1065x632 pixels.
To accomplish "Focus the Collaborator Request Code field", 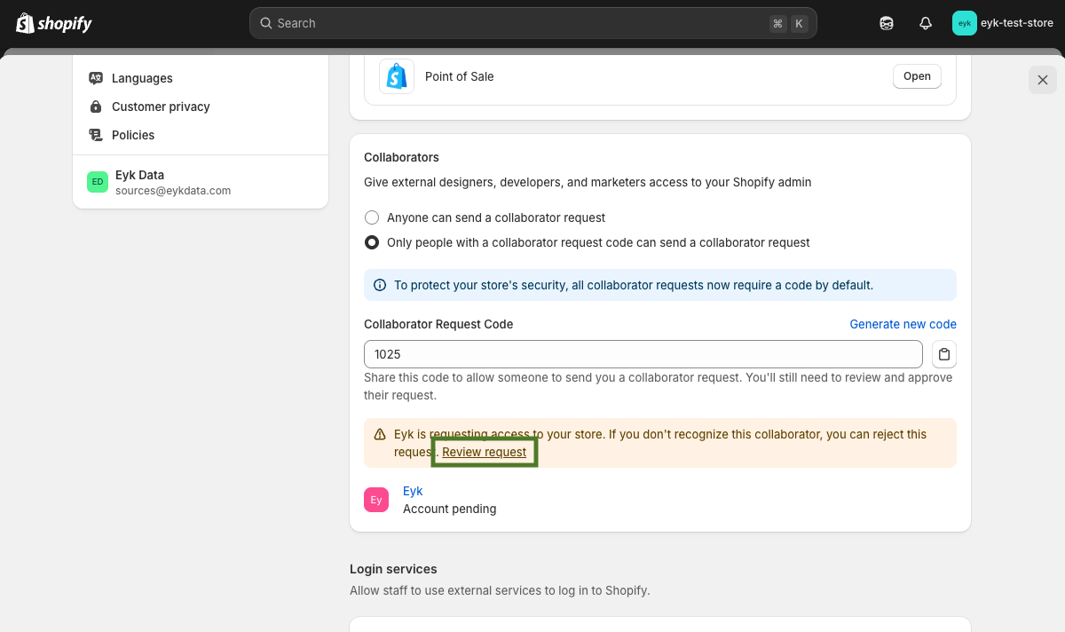I will point(643,354).
